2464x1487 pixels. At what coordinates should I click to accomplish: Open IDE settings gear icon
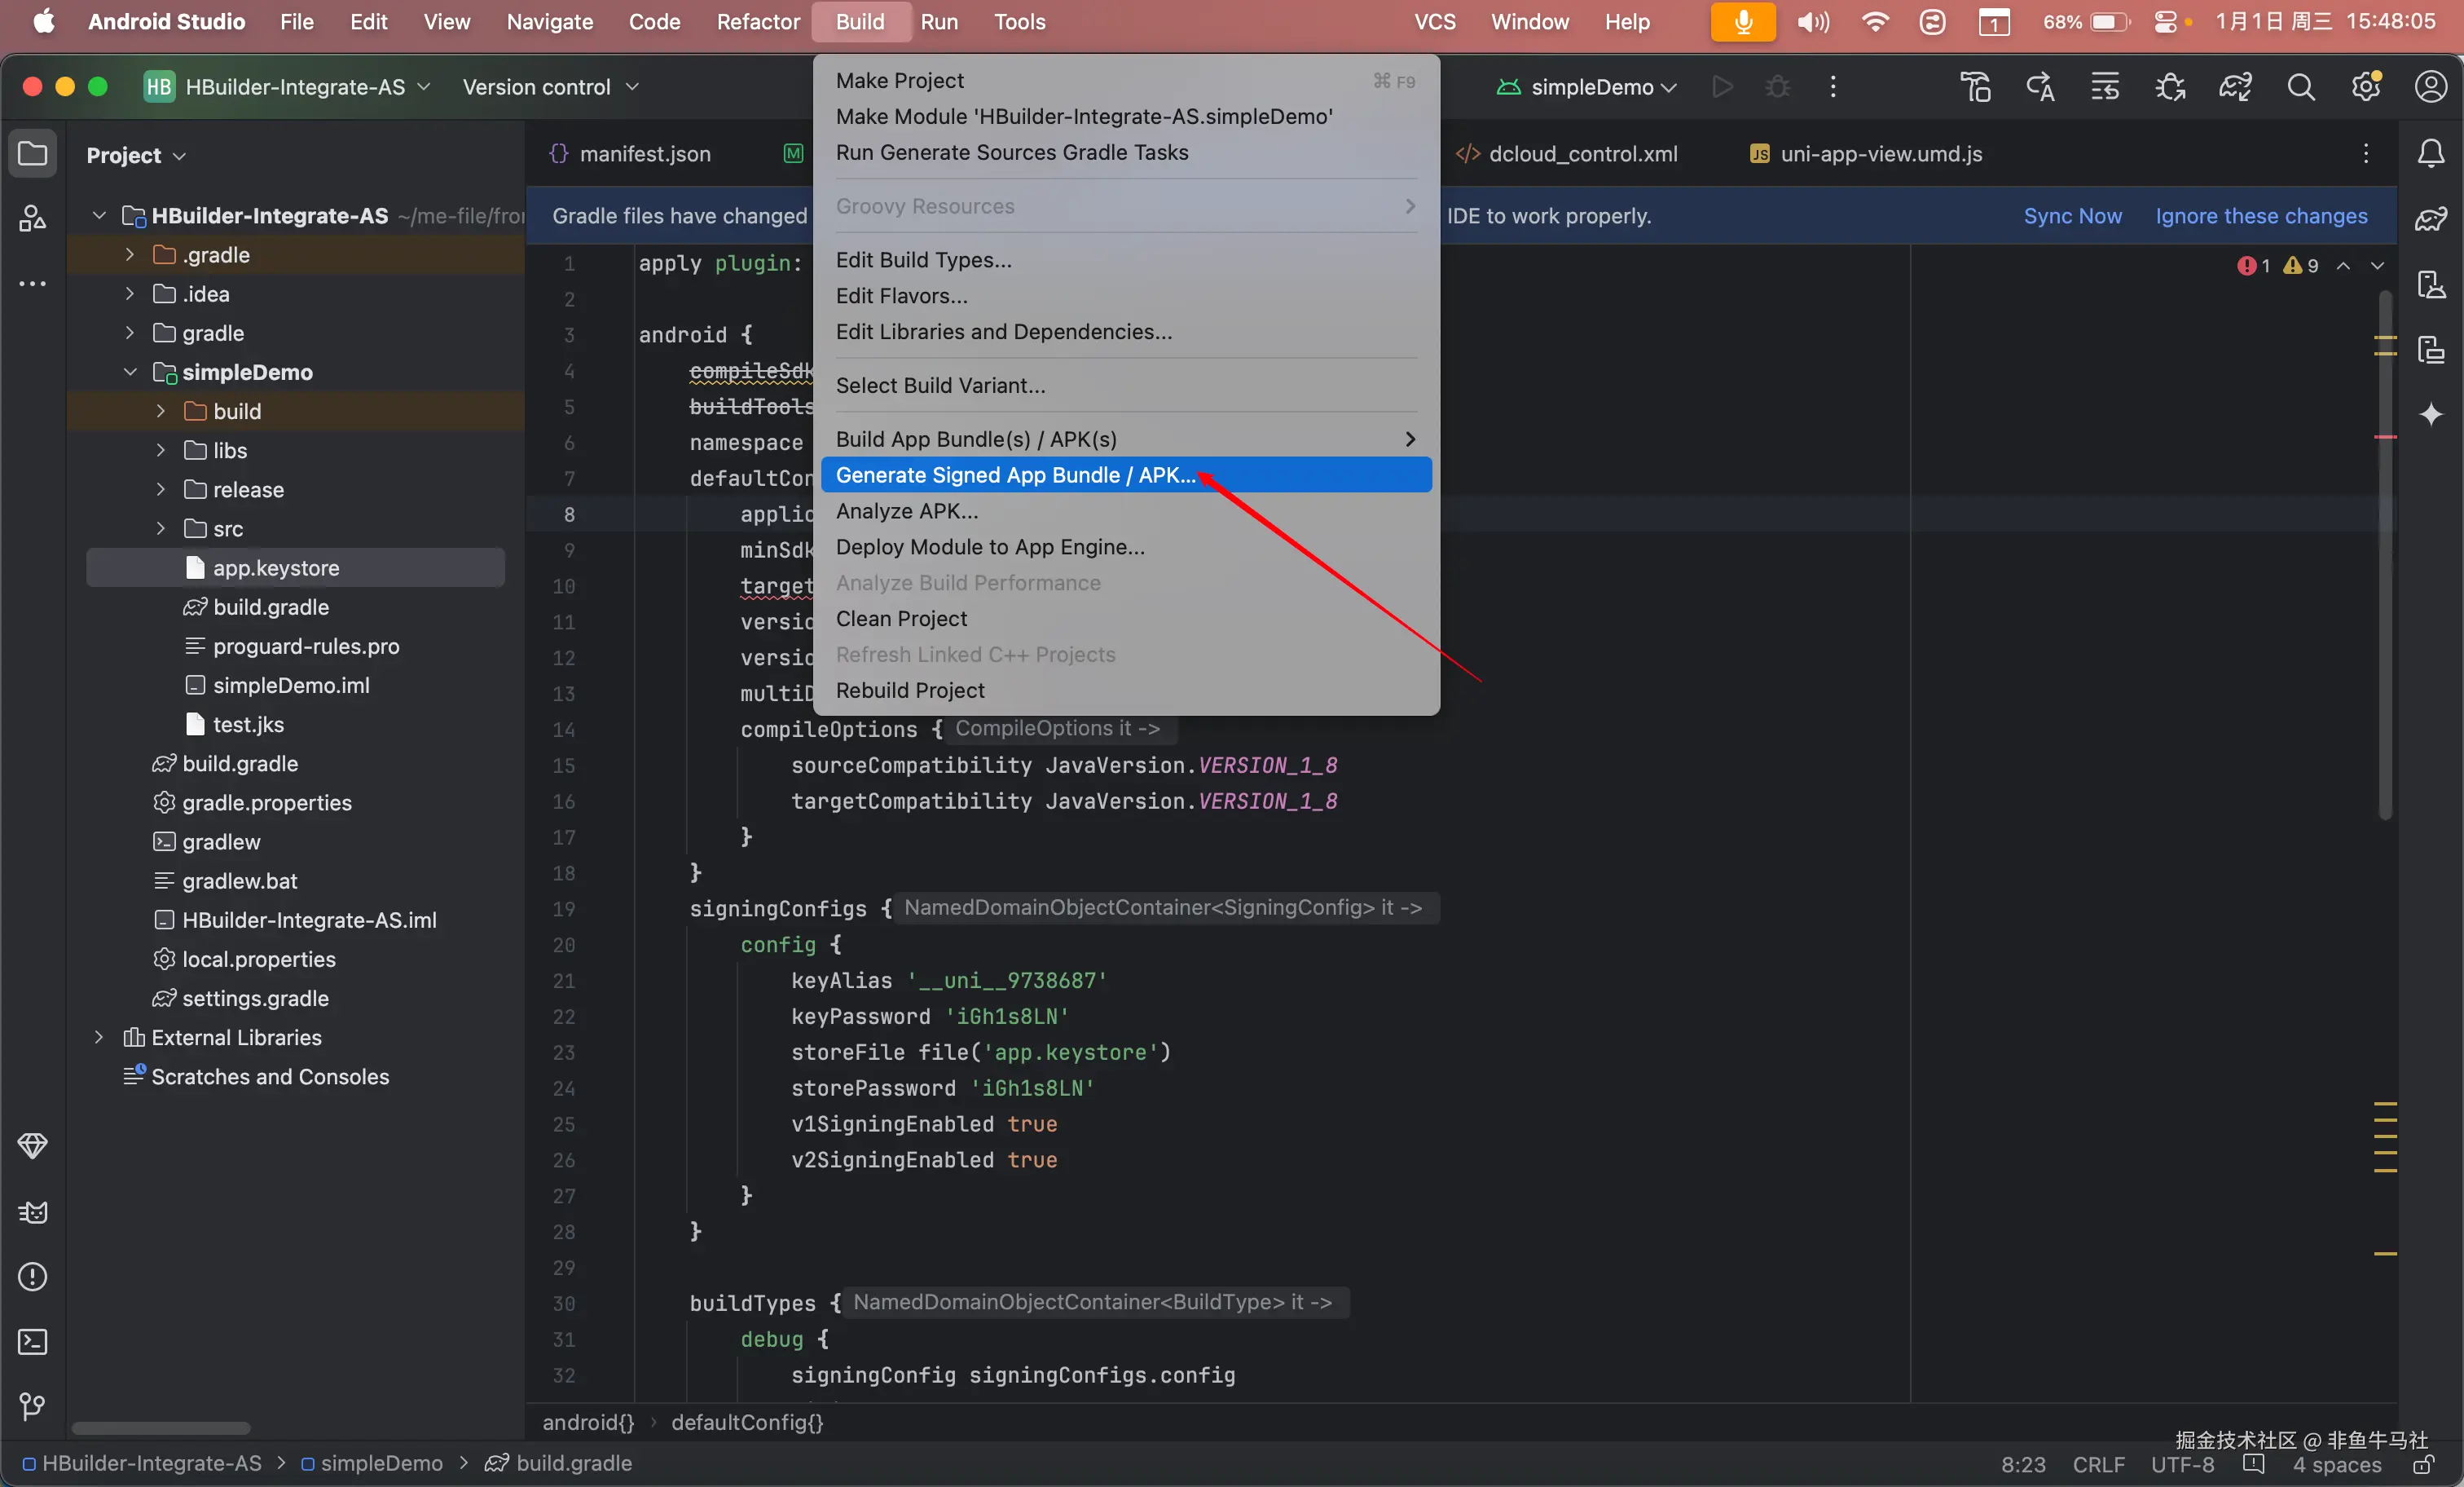point(2366,87)
